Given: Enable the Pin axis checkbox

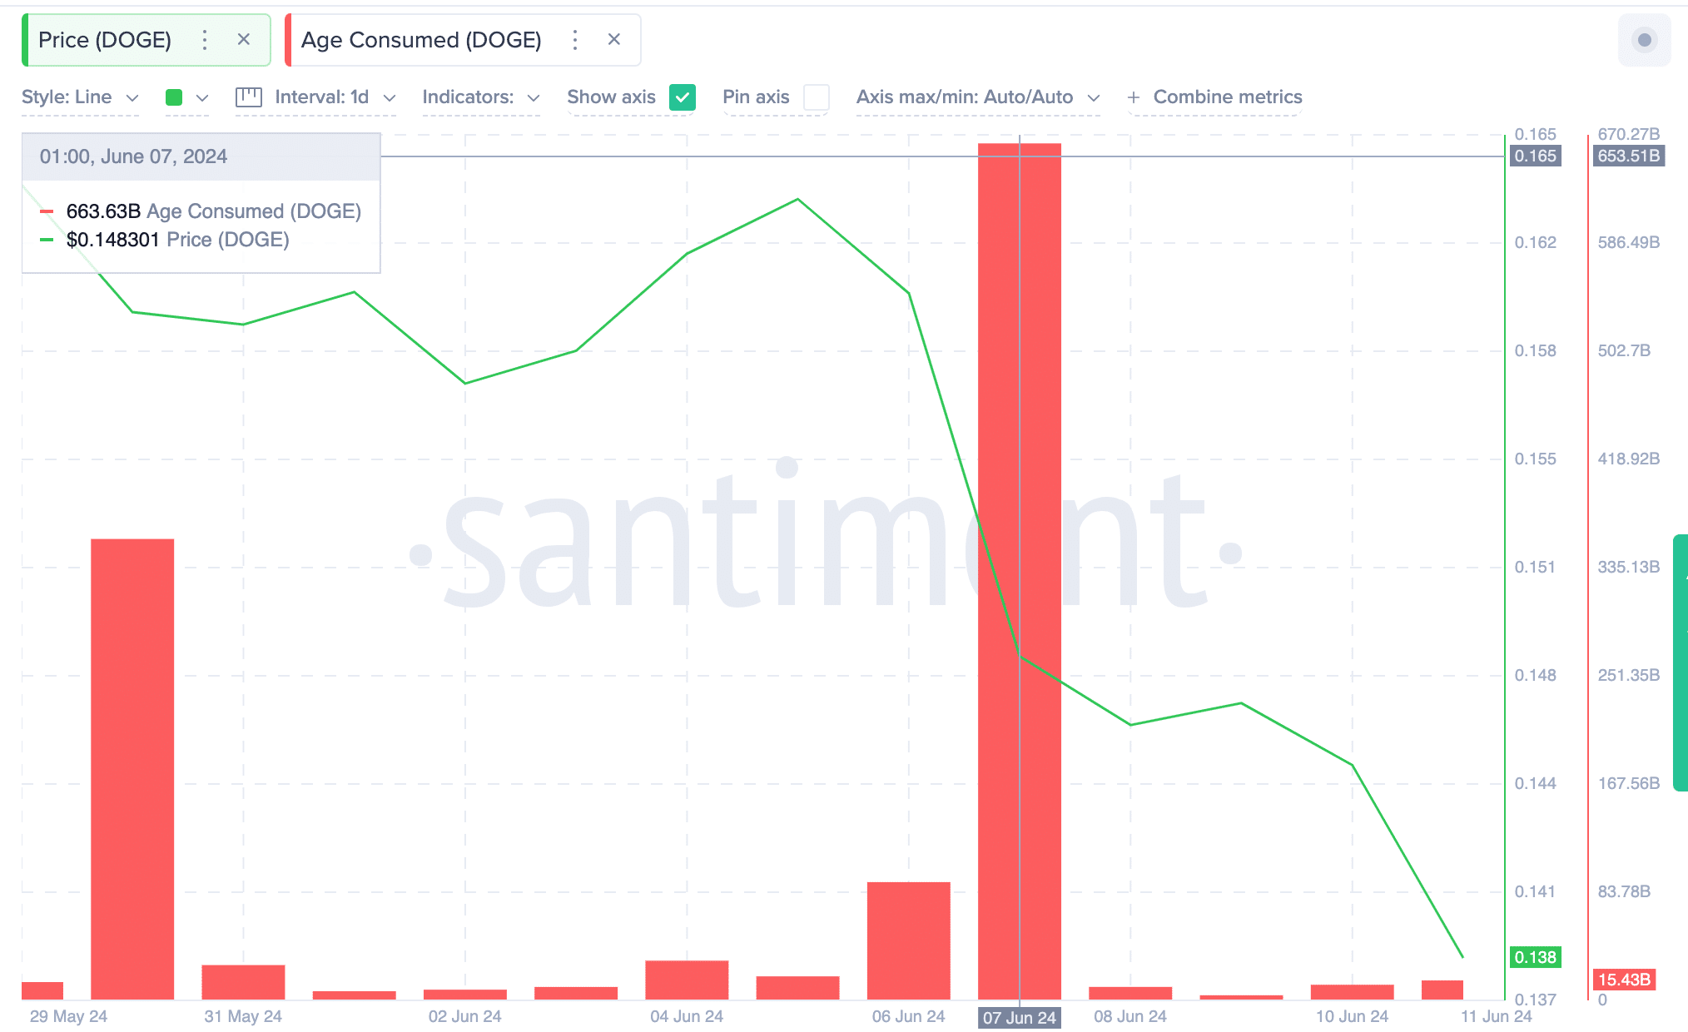Looking at the screenshot, I should [817, 97].
